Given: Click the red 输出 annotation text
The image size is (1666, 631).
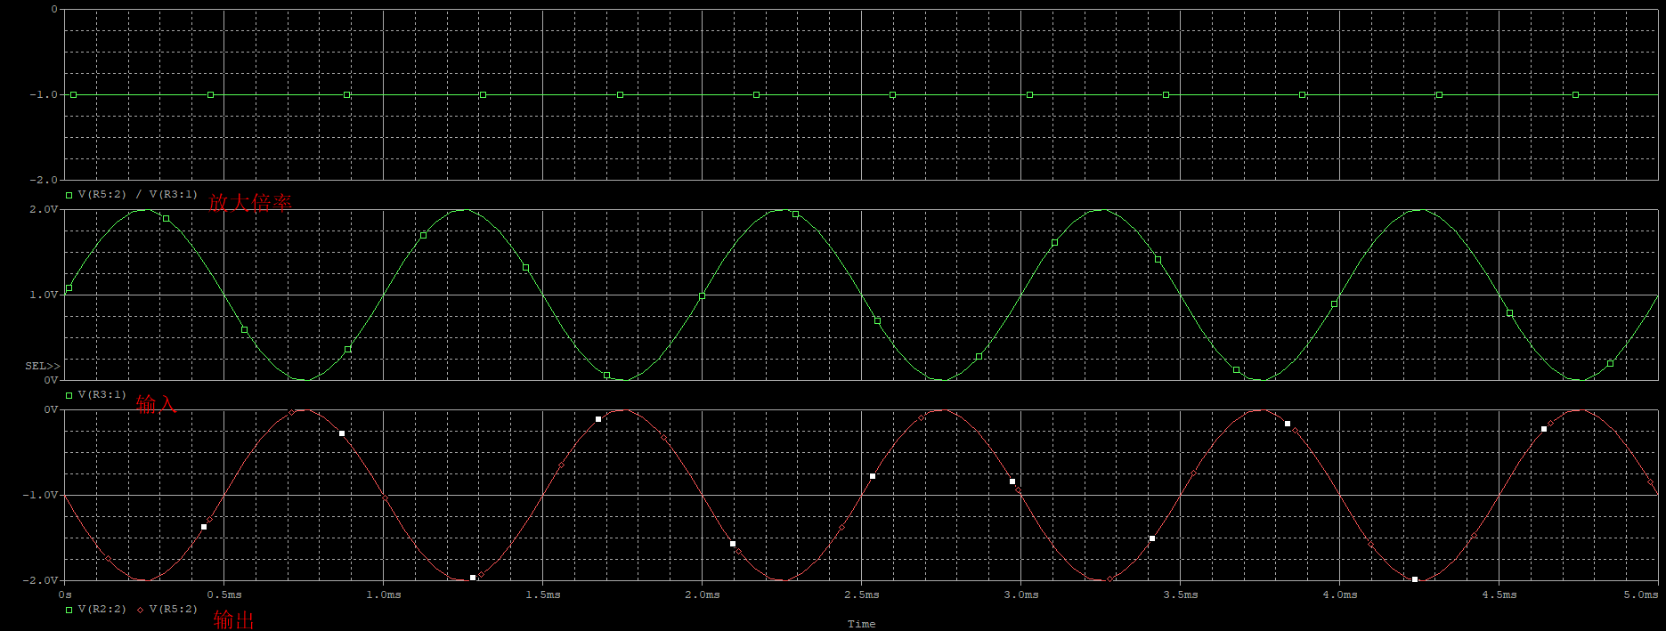Looking at the screenshot, I should [x=234, y=619].
